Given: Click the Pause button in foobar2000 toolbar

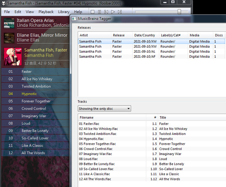Looking at the screenshot, I should point(100,12).
